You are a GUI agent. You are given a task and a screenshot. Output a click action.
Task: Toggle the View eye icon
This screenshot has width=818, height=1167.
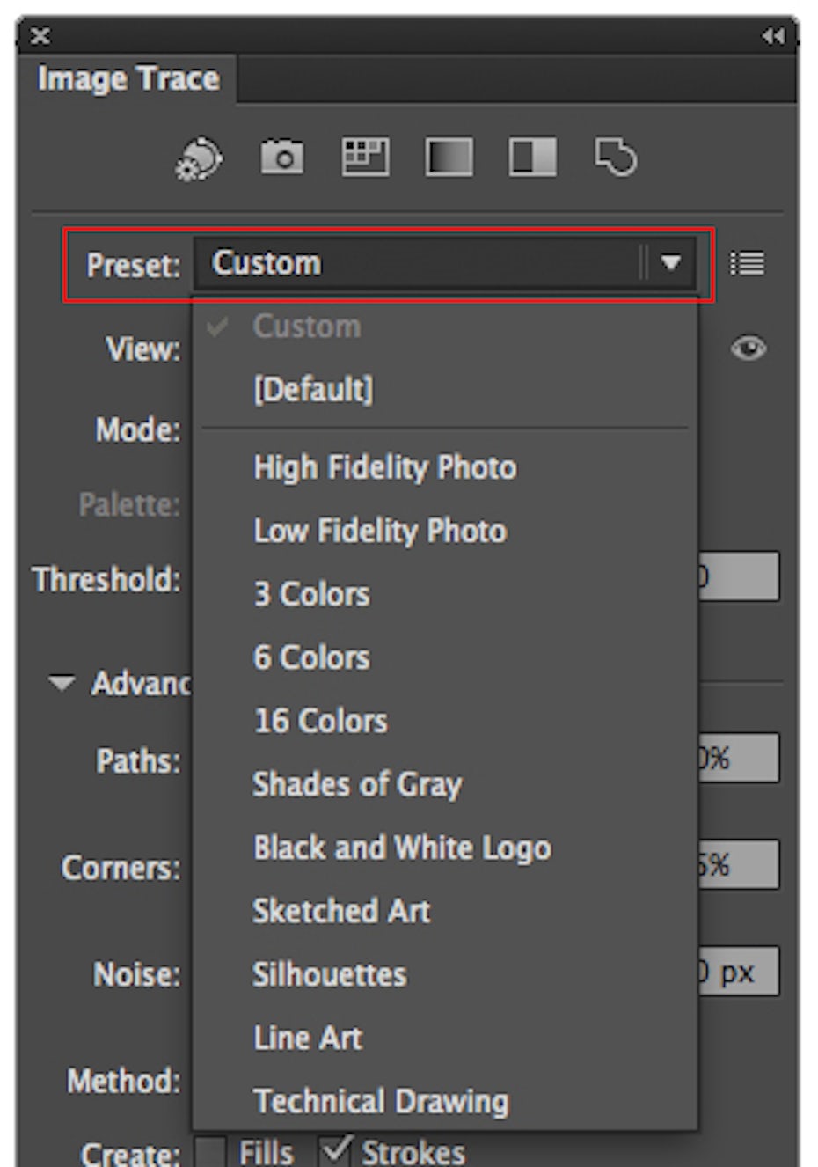pyautogui.click(x=748, y=349)
